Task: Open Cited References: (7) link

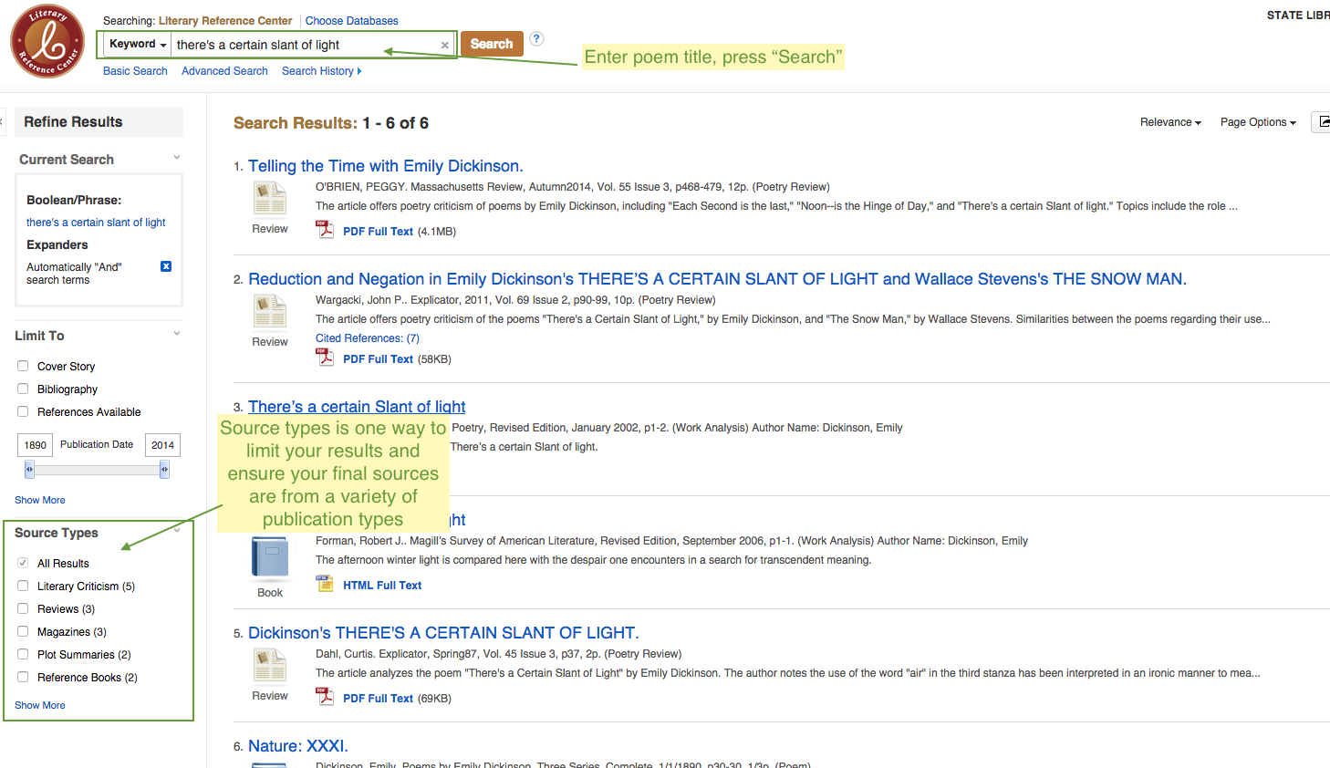Action: 368,338
